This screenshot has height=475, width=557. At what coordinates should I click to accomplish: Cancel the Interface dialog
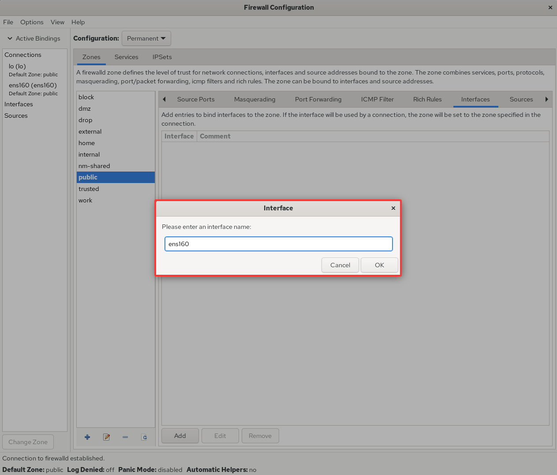click(340, 265)
